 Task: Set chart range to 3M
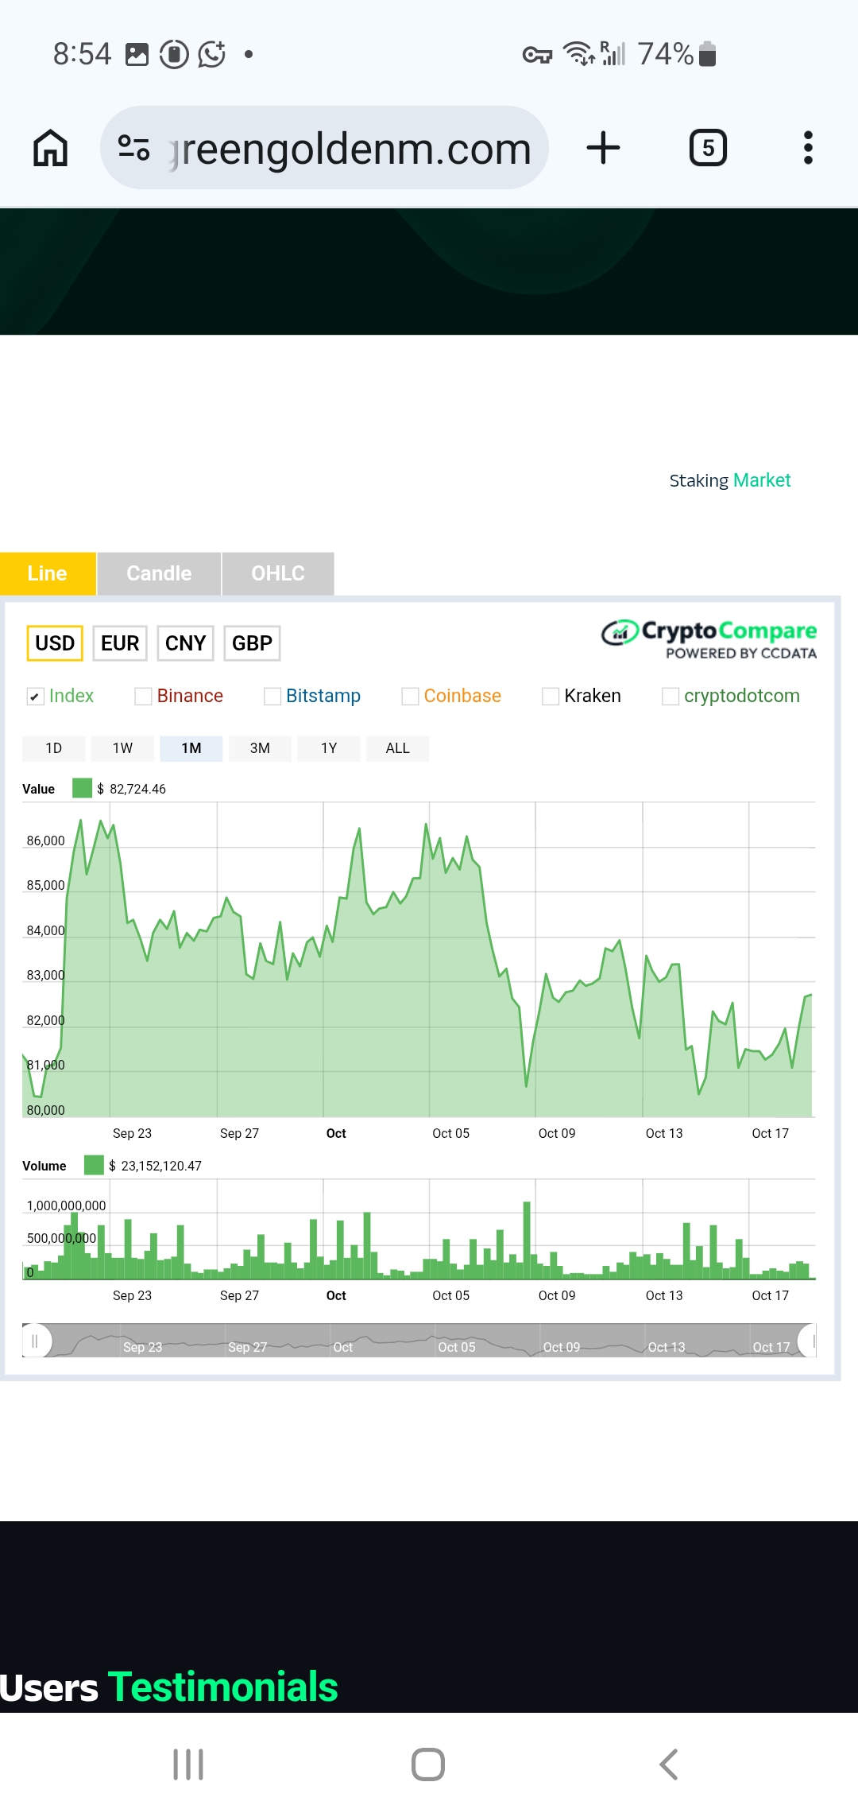260,748
